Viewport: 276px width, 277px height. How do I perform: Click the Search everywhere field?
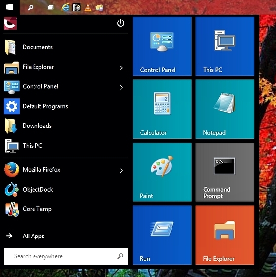[66, 256]
